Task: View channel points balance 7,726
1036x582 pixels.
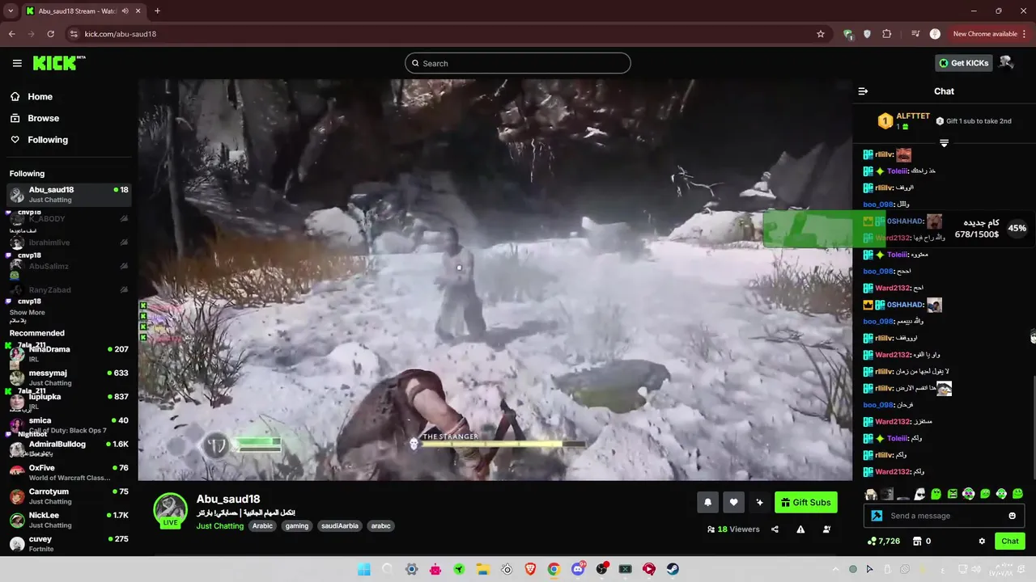Action: tap(884, 542)
